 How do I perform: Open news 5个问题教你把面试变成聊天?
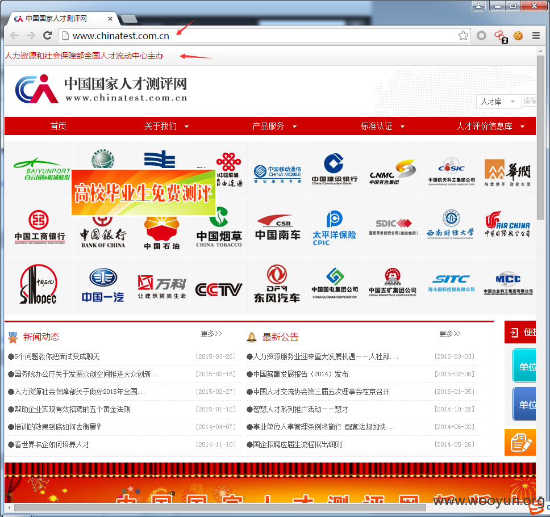(57, 356)
